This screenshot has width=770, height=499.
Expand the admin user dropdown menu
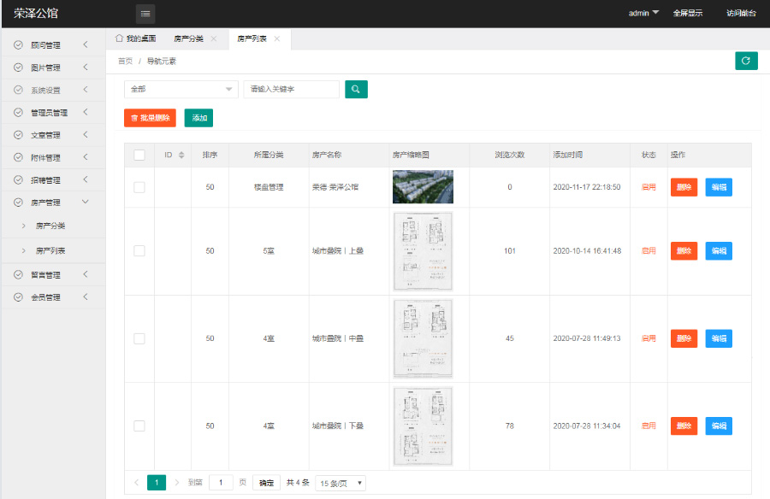point(643,14)
